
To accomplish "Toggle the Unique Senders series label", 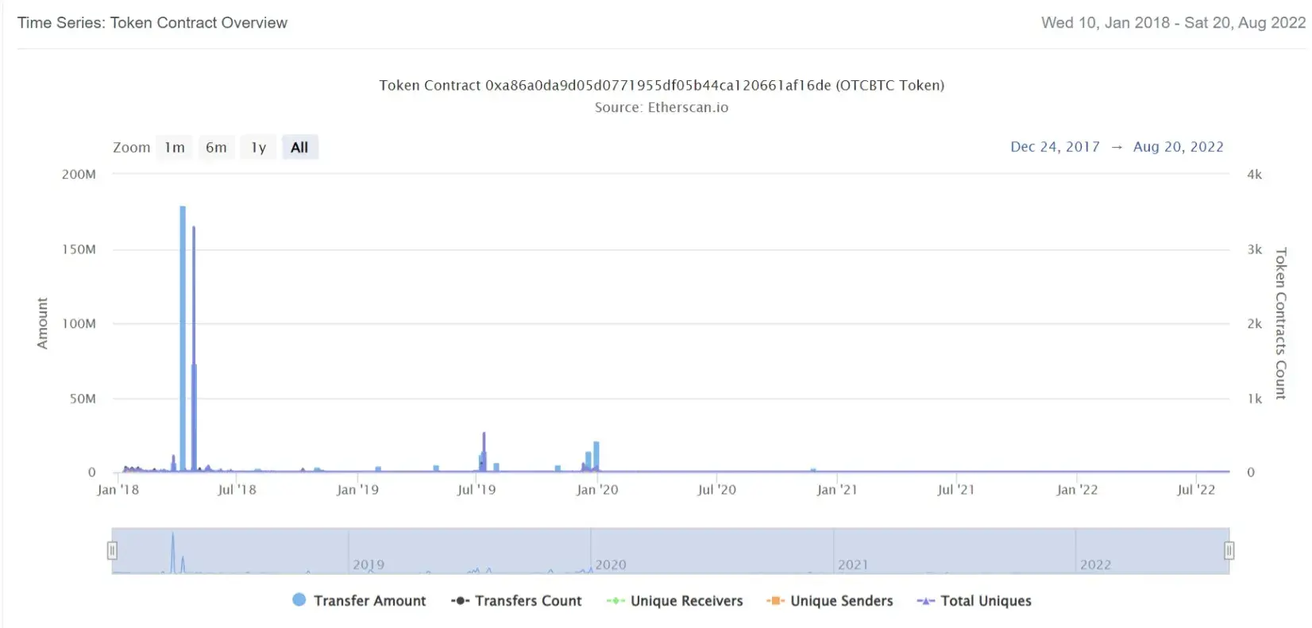I will pos(841,601).
